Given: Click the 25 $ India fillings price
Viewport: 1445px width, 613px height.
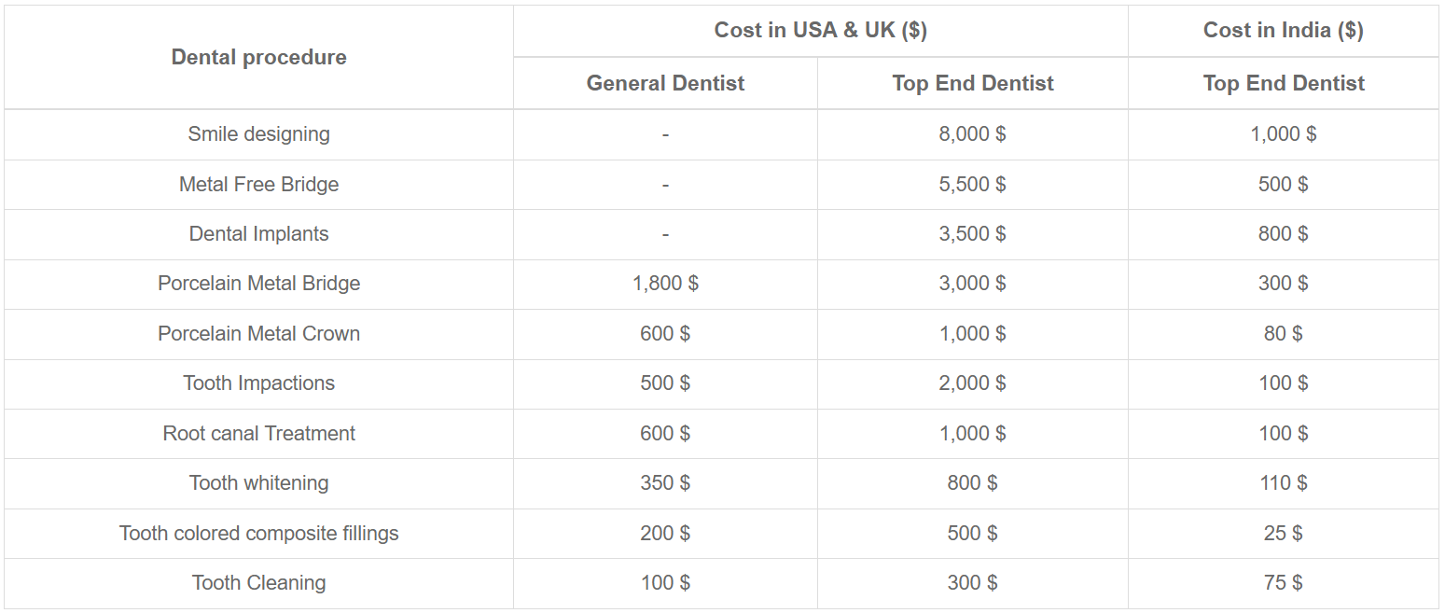Looking at the screenshot, I should (1283, 534).
